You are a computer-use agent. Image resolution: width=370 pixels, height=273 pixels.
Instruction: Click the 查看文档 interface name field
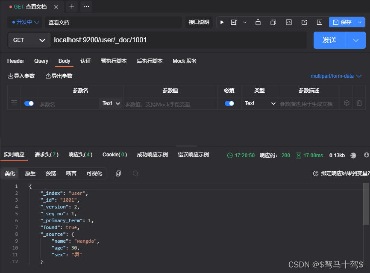(113, 22)
